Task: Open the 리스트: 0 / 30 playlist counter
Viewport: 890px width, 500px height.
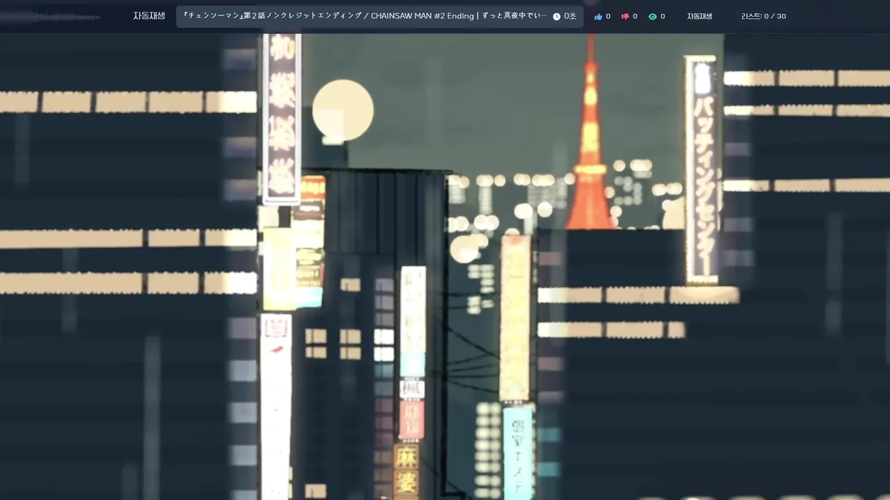Action: coord(763,17)
